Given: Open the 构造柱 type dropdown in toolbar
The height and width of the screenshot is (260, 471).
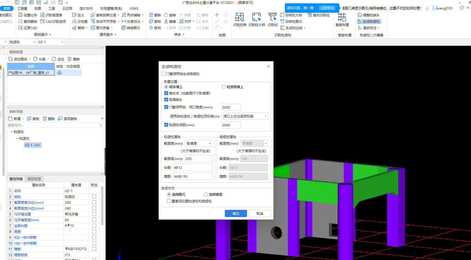Looking at the screenshot, I should 22,42.
